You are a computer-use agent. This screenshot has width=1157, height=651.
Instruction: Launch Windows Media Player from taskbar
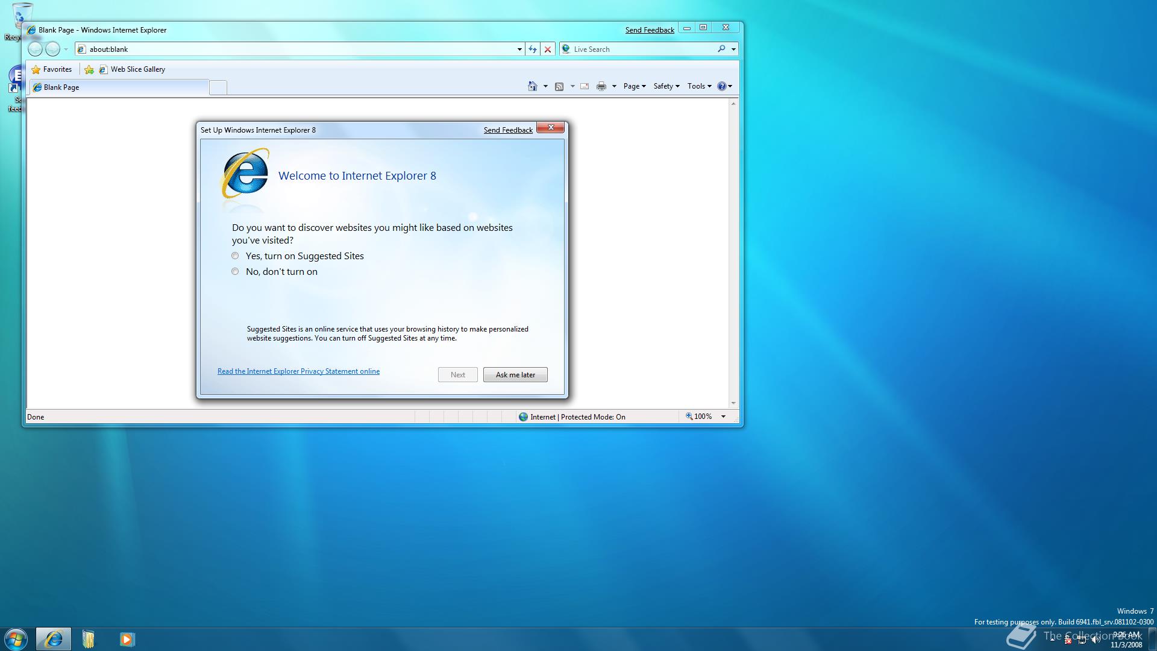[127, 639]
